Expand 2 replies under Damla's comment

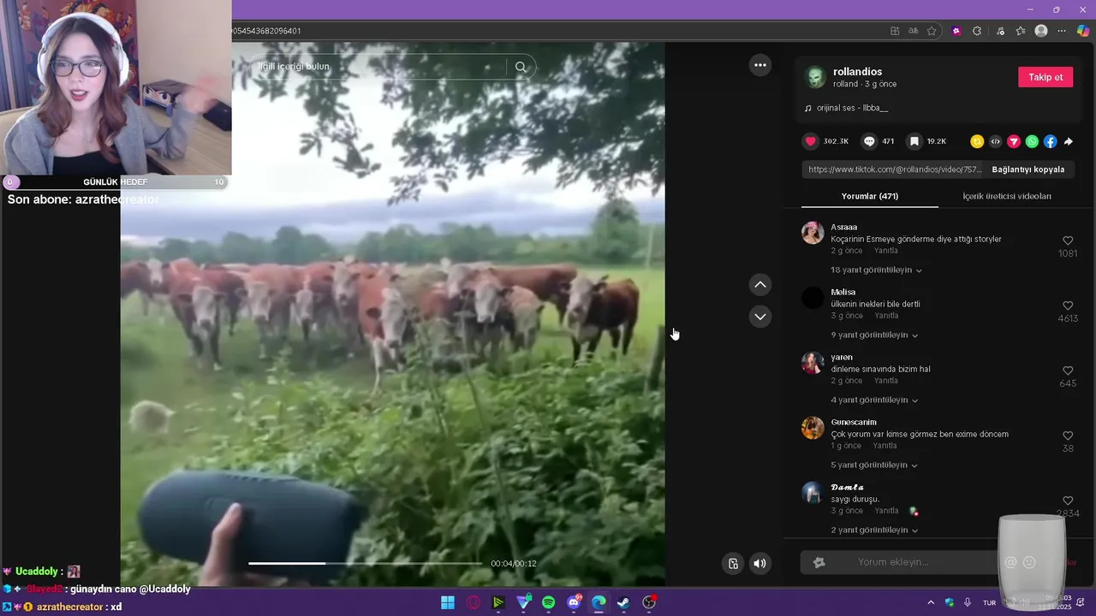[874, 530]
